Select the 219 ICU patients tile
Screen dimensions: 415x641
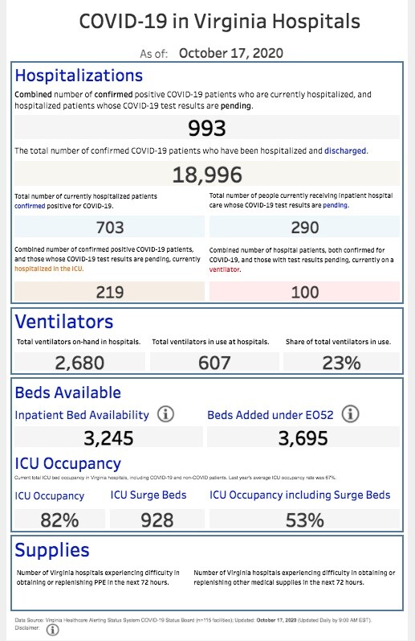pos(110,291)
